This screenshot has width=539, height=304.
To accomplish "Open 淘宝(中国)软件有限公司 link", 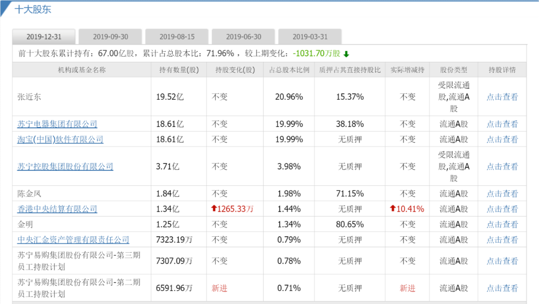I will pyautogui.click(x=60, y=140).
